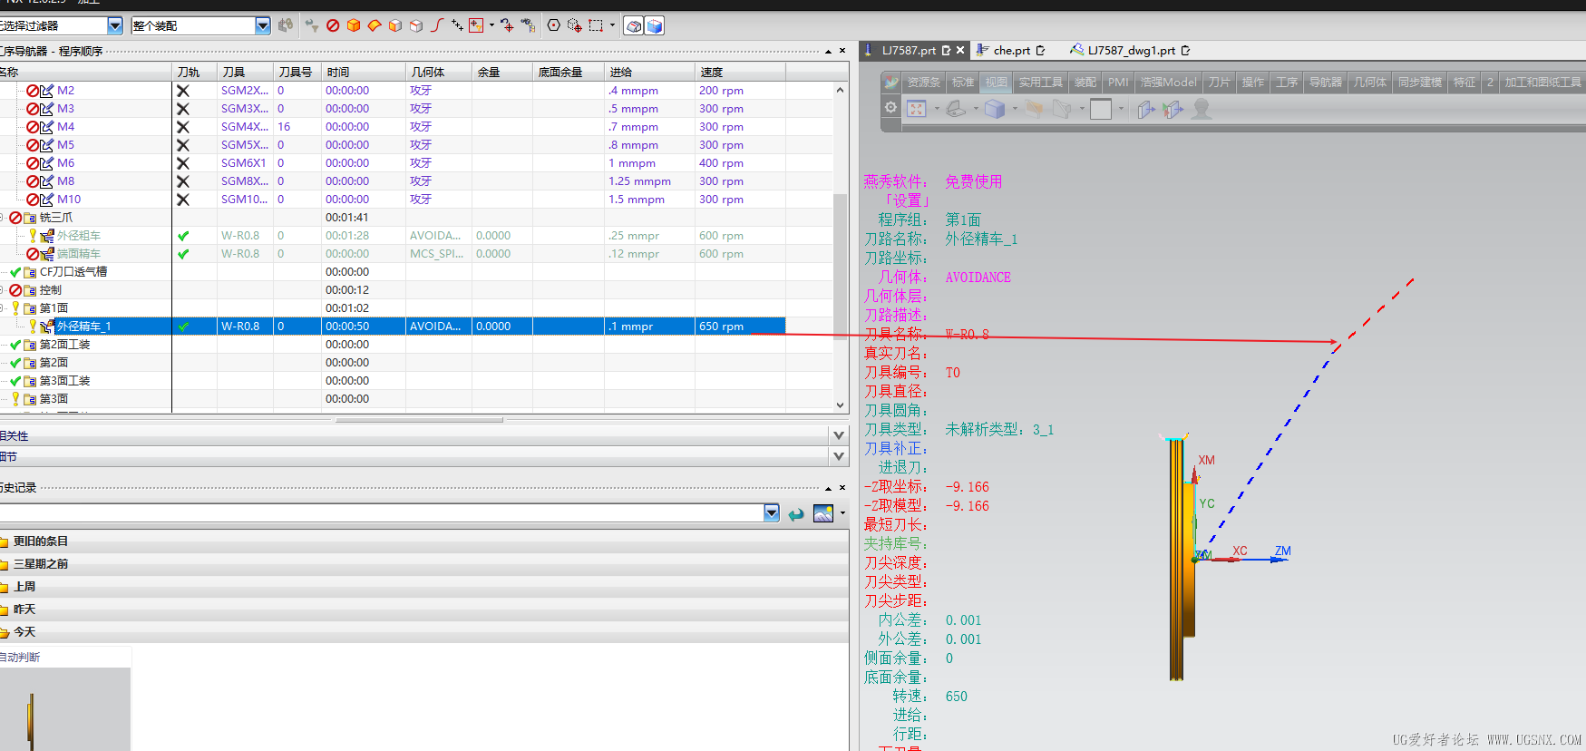Click the red-square snap point icon
Image resolution: width=1586 pixels, height=751 pixels.
476,25
